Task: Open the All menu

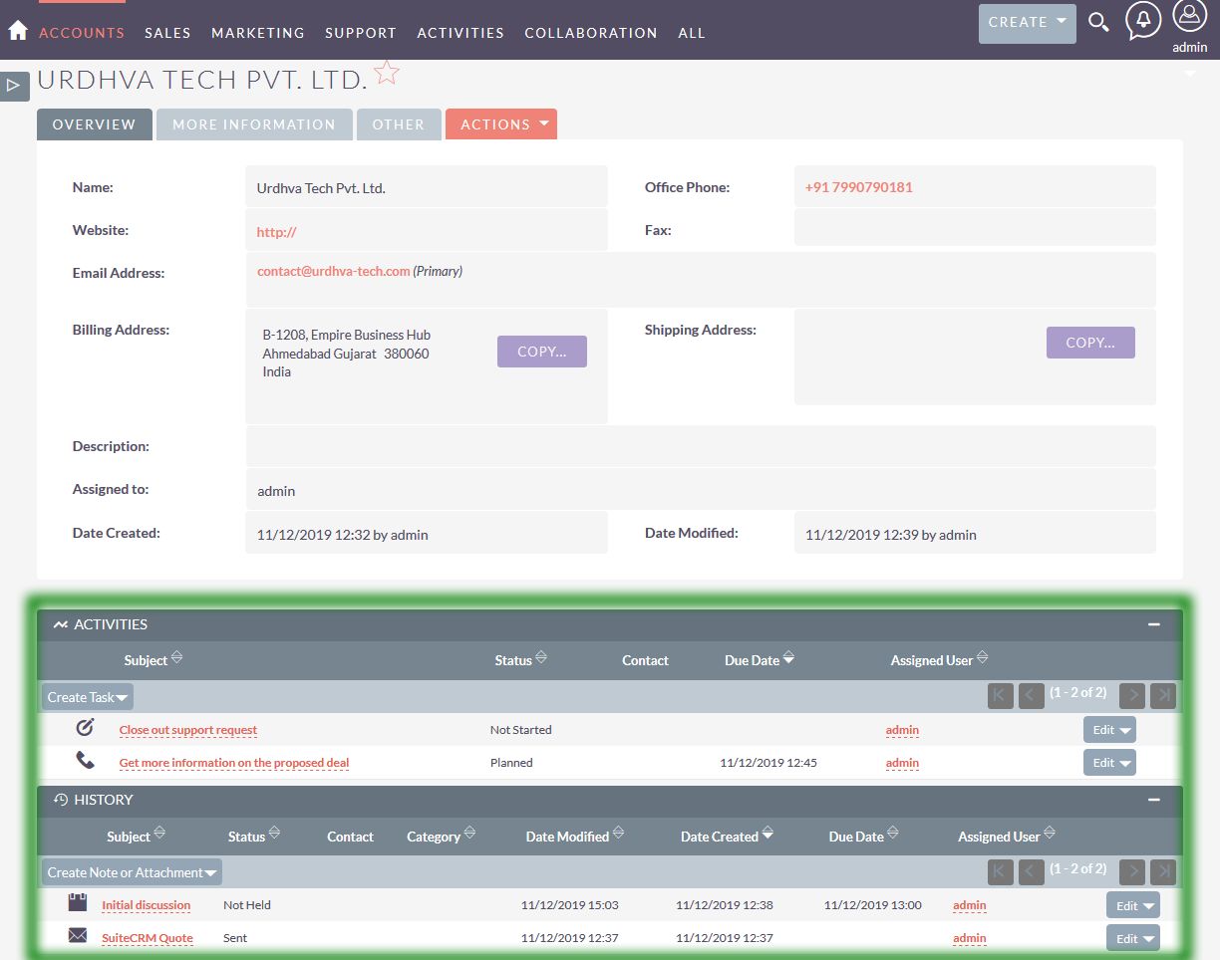Action: tap(692, 33)
